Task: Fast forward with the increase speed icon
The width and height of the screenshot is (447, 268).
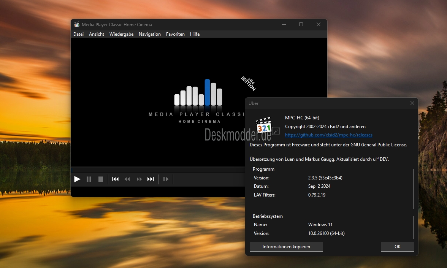Action: (x=139, y=179)
